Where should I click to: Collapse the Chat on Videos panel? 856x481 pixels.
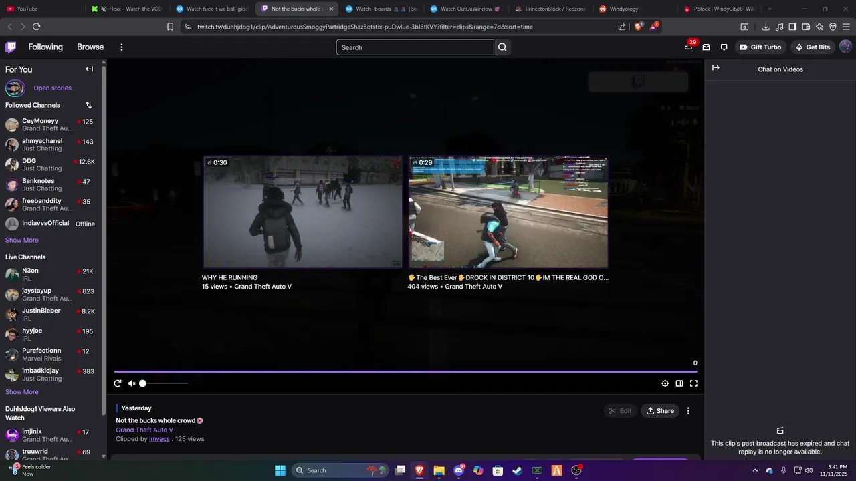(716, 67)
